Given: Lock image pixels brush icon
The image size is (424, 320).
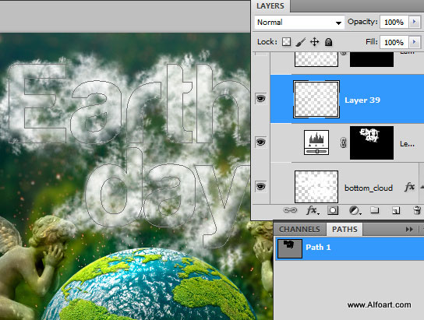Looking at the screenshot, I should click(300, 42).
